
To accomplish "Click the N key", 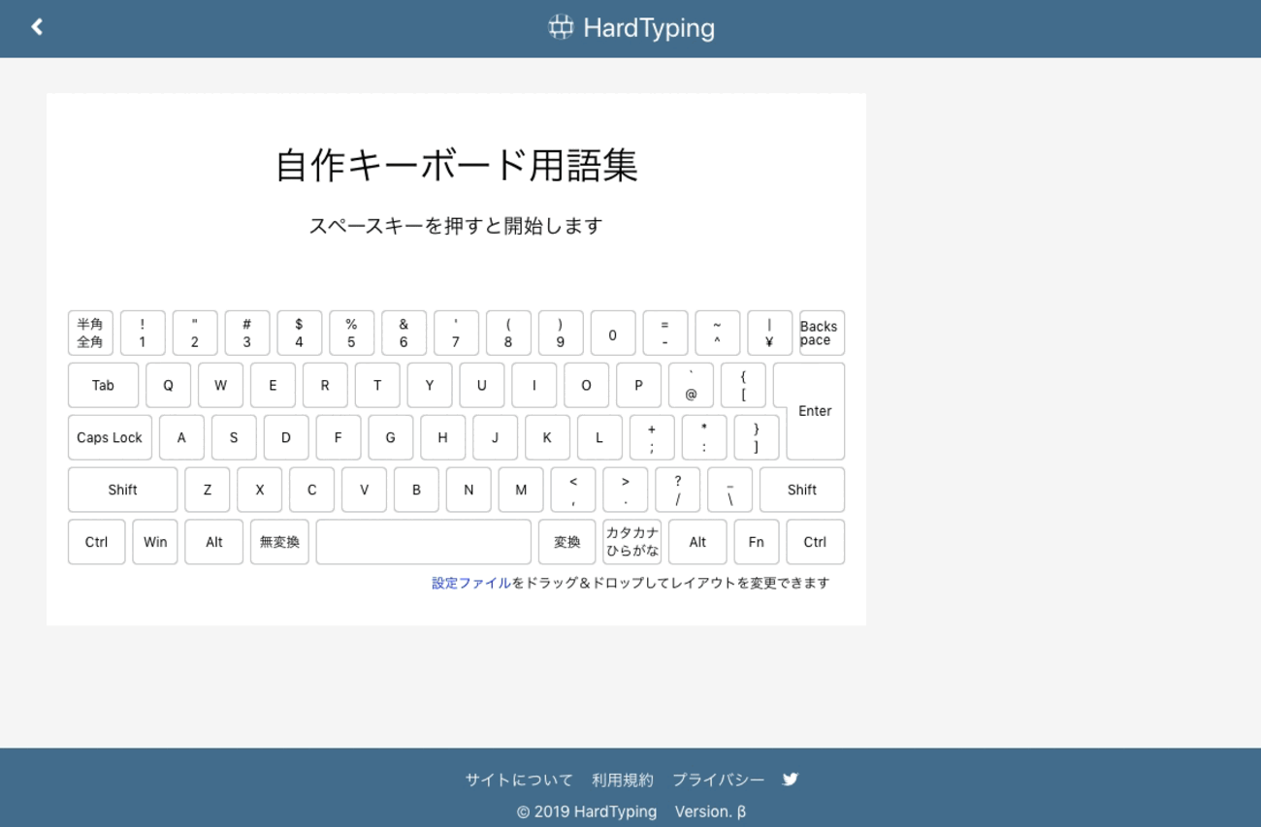I will 469,490.
